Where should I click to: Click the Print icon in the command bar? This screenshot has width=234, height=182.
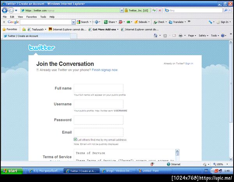tap(181, 36)
